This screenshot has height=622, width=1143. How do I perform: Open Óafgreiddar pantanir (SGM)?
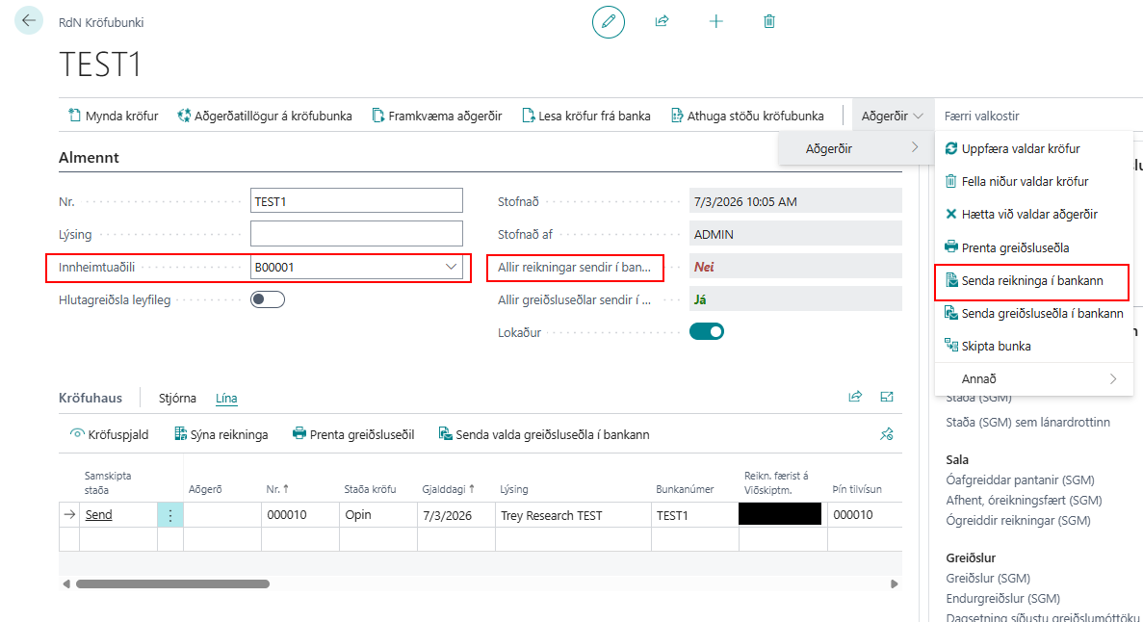point(1020,479)
